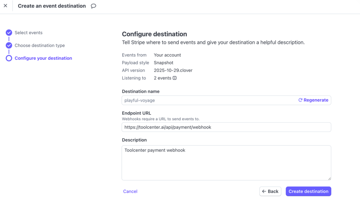Click the feedback speech bubble icon
The width and height of the screenshot is (360, 206).
(x=94, y=6)
